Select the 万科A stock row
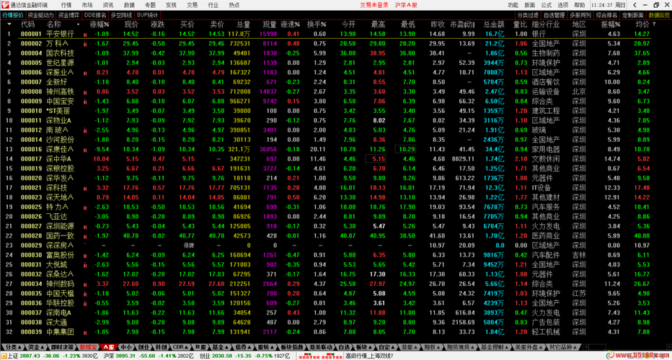 (x=58, y=43)
